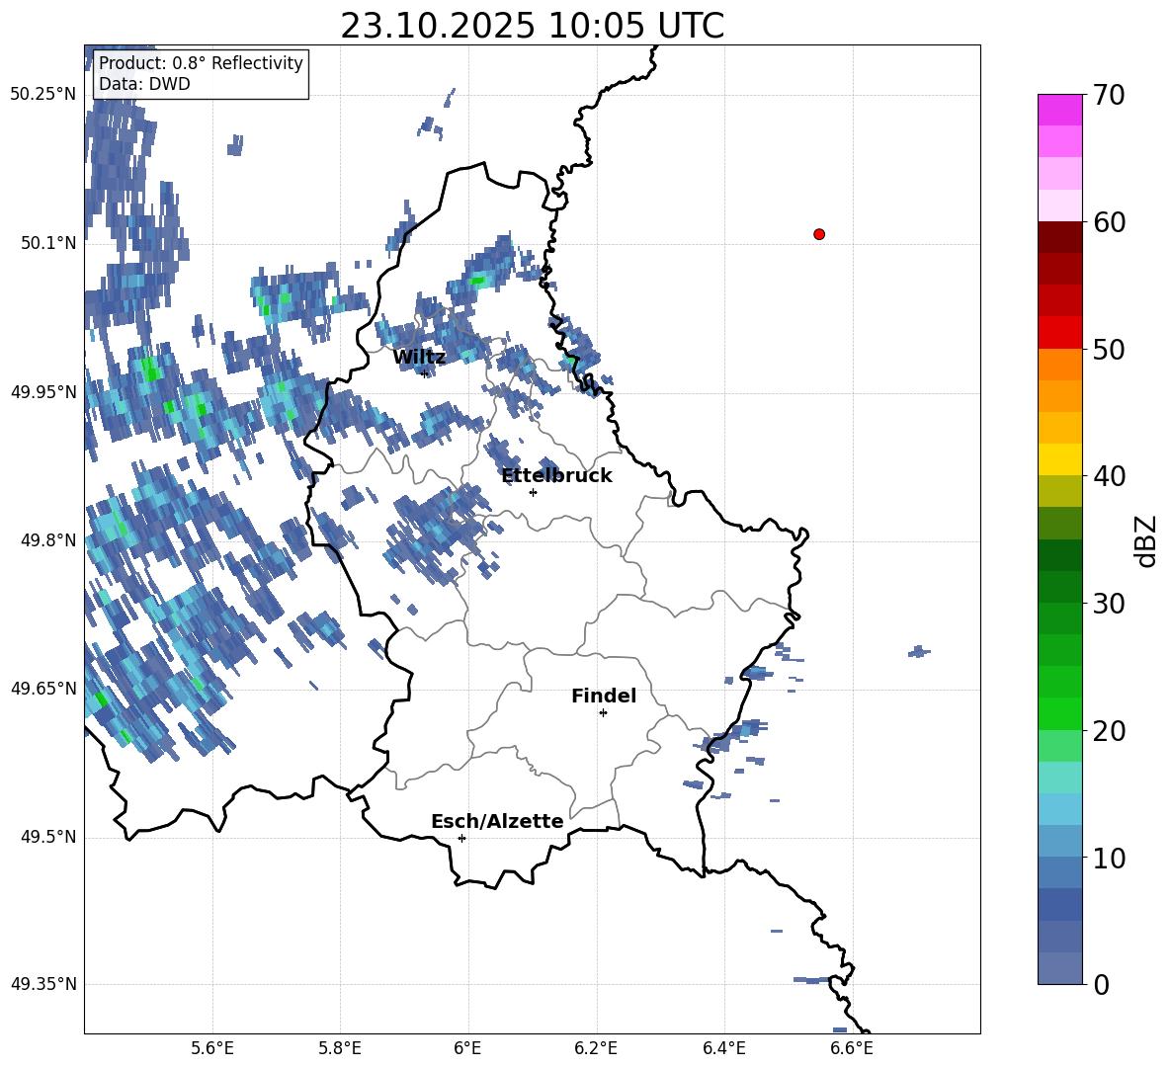Click the 6°E longitude label

pos(467,1048)
